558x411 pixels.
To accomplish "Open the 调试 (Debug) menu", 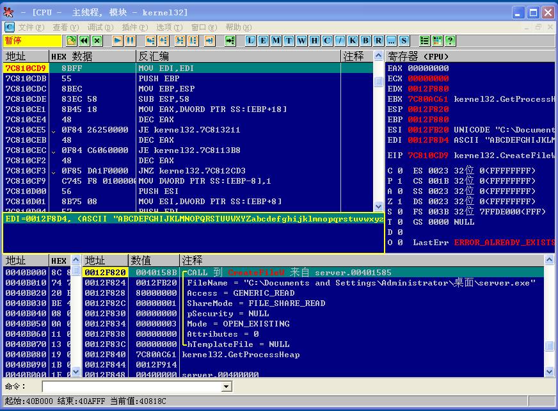I will click(100, 28).
